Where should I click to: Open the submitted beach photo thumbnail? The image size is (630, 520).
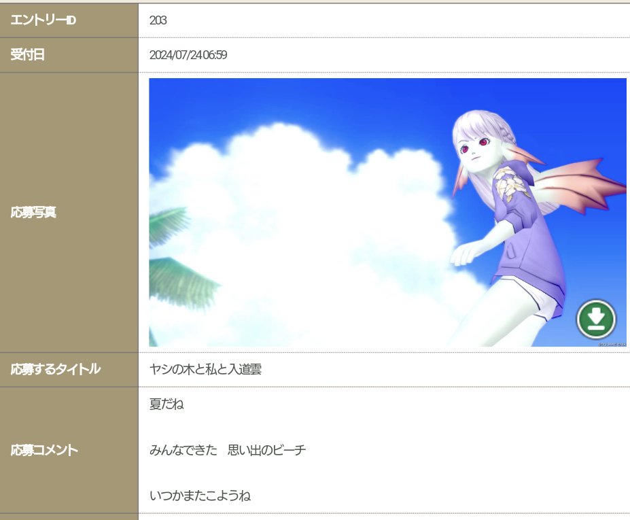(388, 212)
